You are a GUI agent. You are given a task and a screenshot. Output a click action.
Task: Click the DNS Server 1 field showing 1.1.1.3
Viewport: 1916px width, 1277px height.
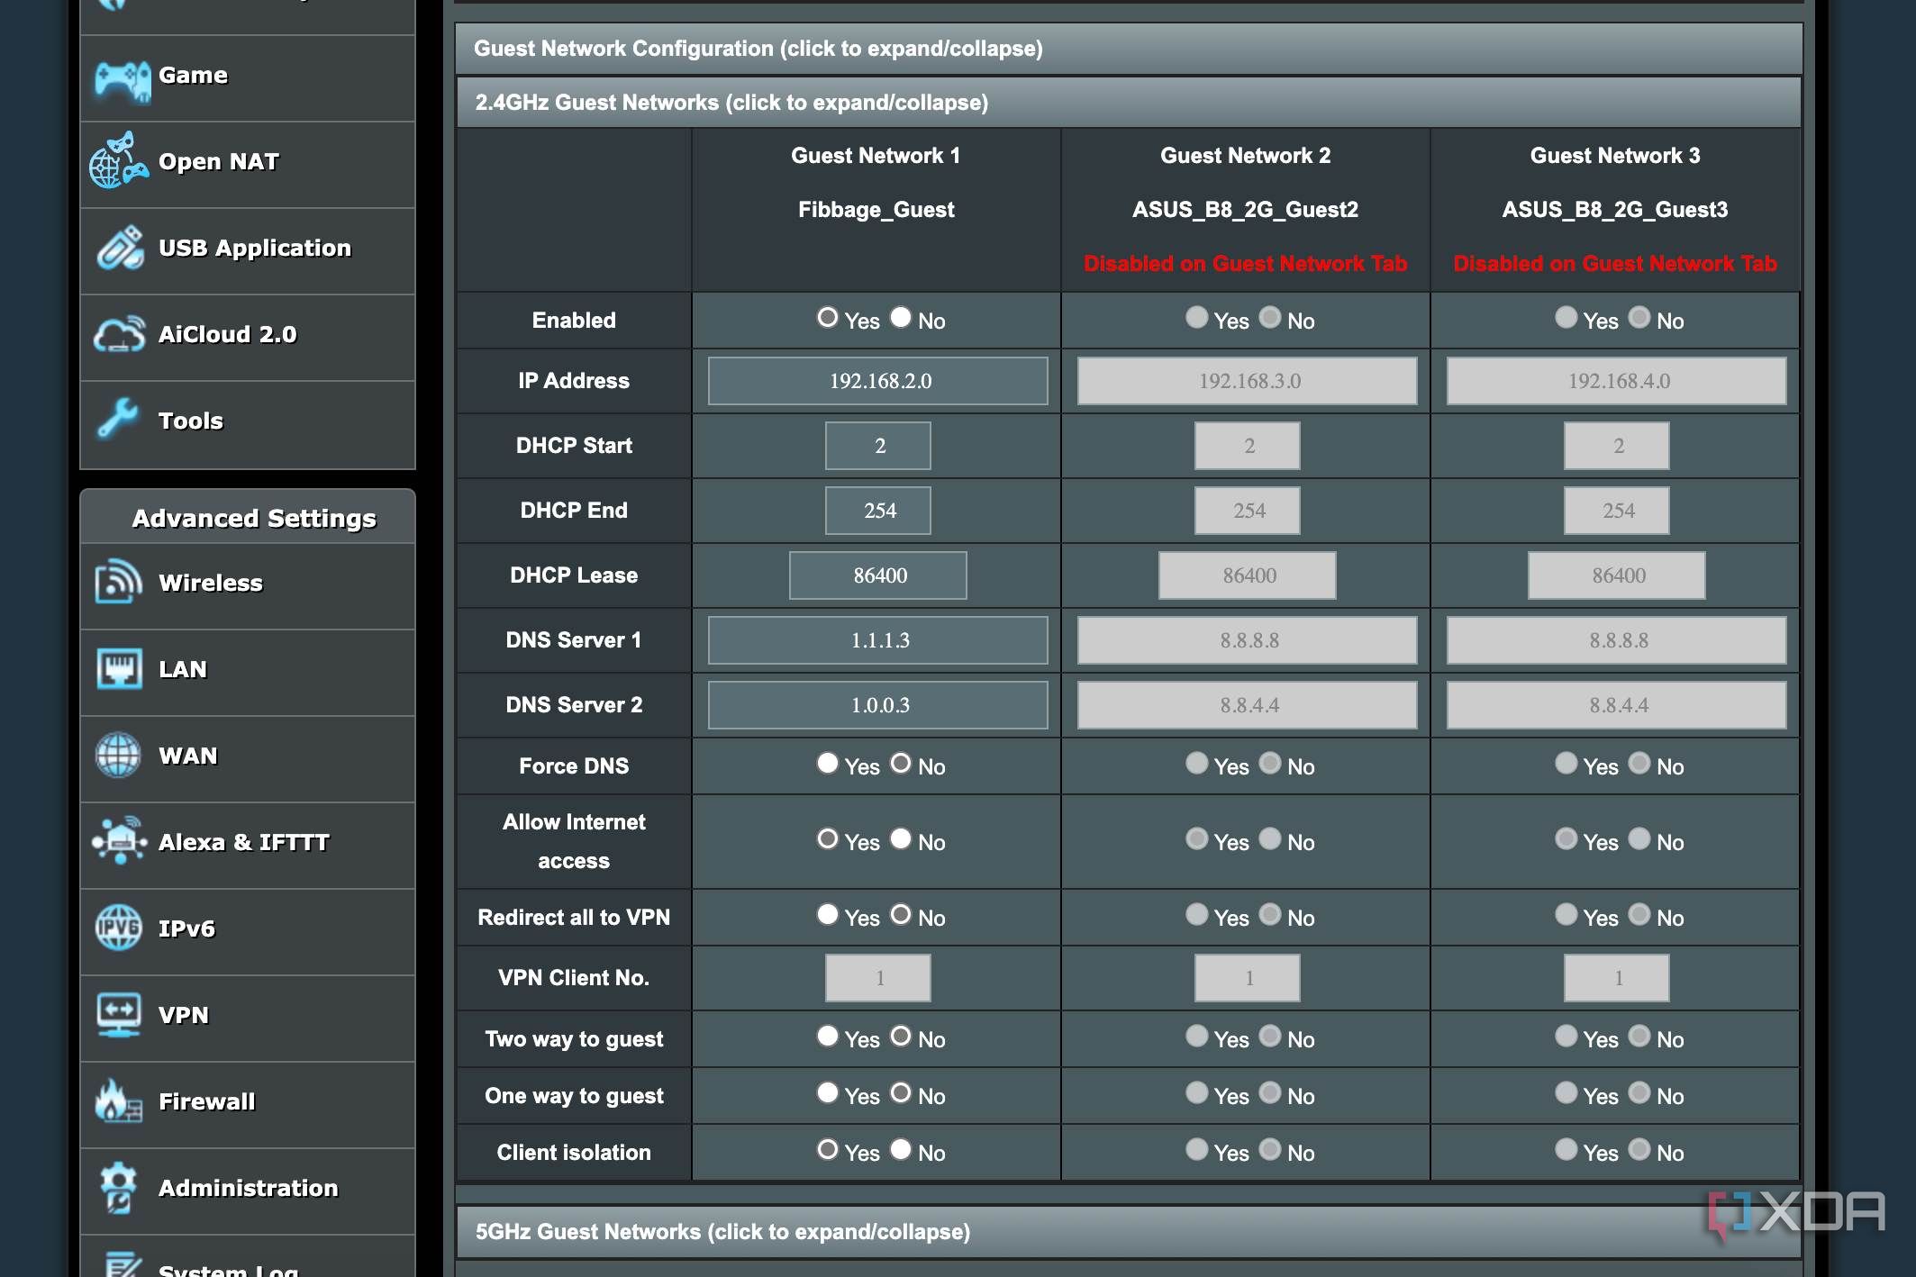pyautogui.click(x=877, y=640)
